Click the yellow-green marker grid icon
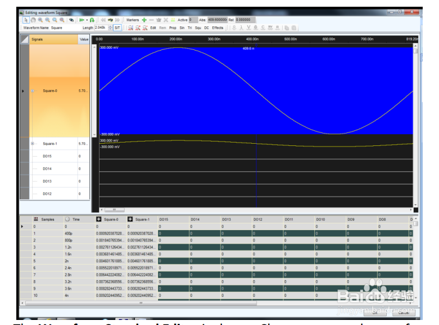This screenshot has height=325, width=439. [173, 20]
